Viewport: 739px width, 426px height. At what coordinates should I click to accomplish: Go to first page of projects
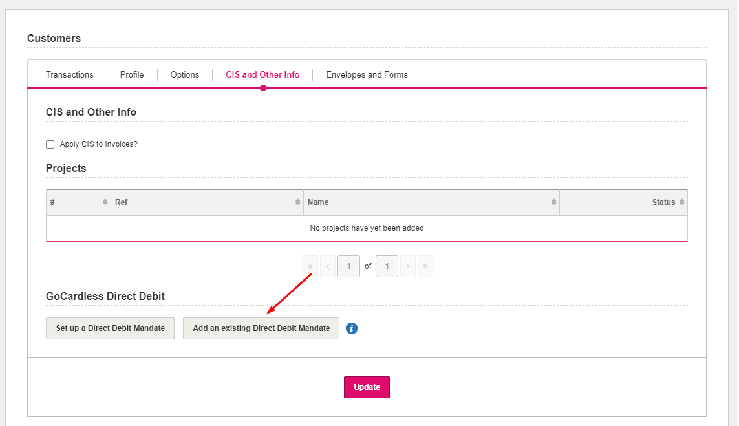[x=310, y=266]
